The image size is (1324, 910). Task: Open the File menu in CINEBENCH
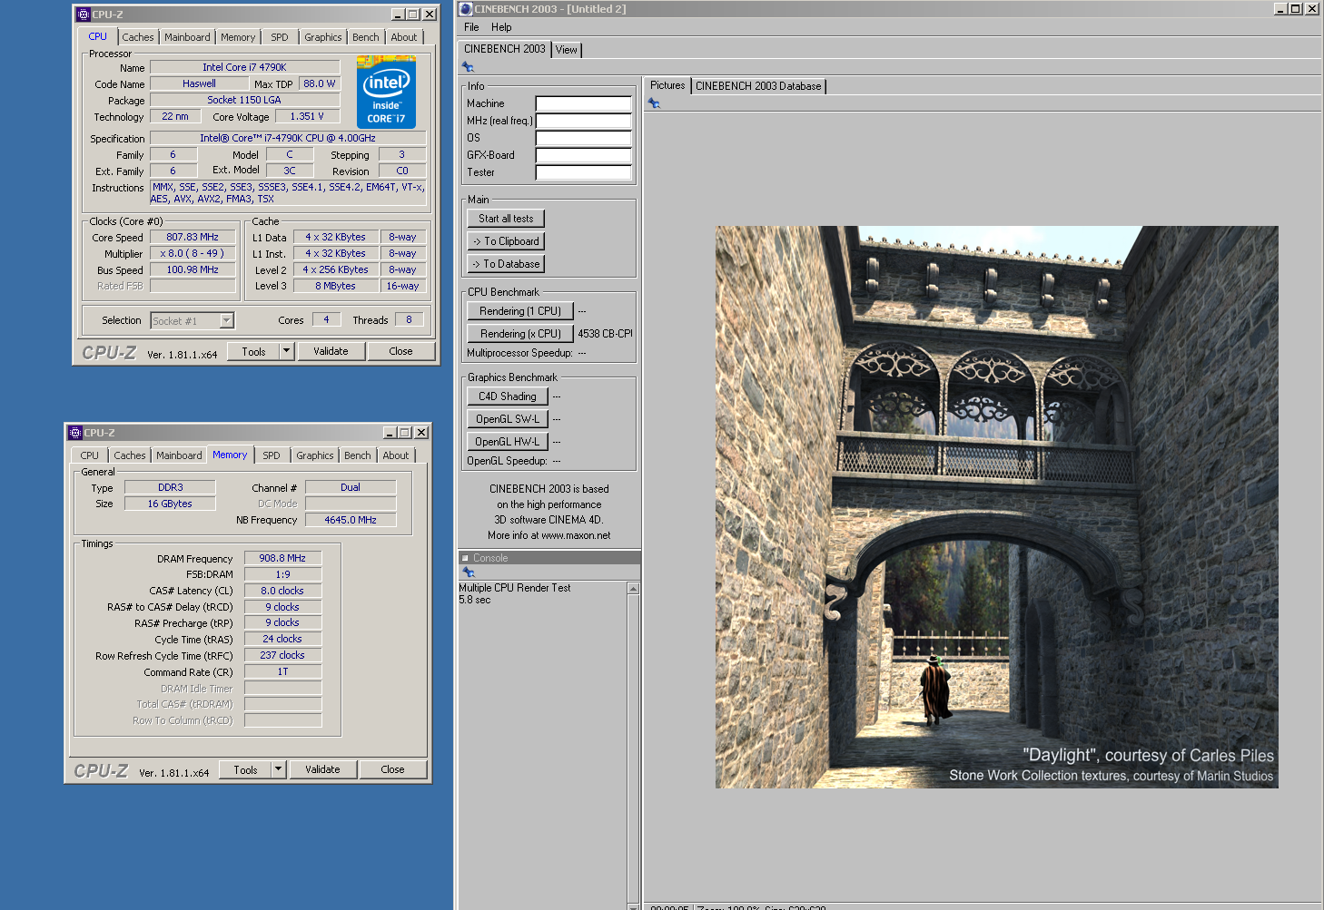tap(471, 27)
